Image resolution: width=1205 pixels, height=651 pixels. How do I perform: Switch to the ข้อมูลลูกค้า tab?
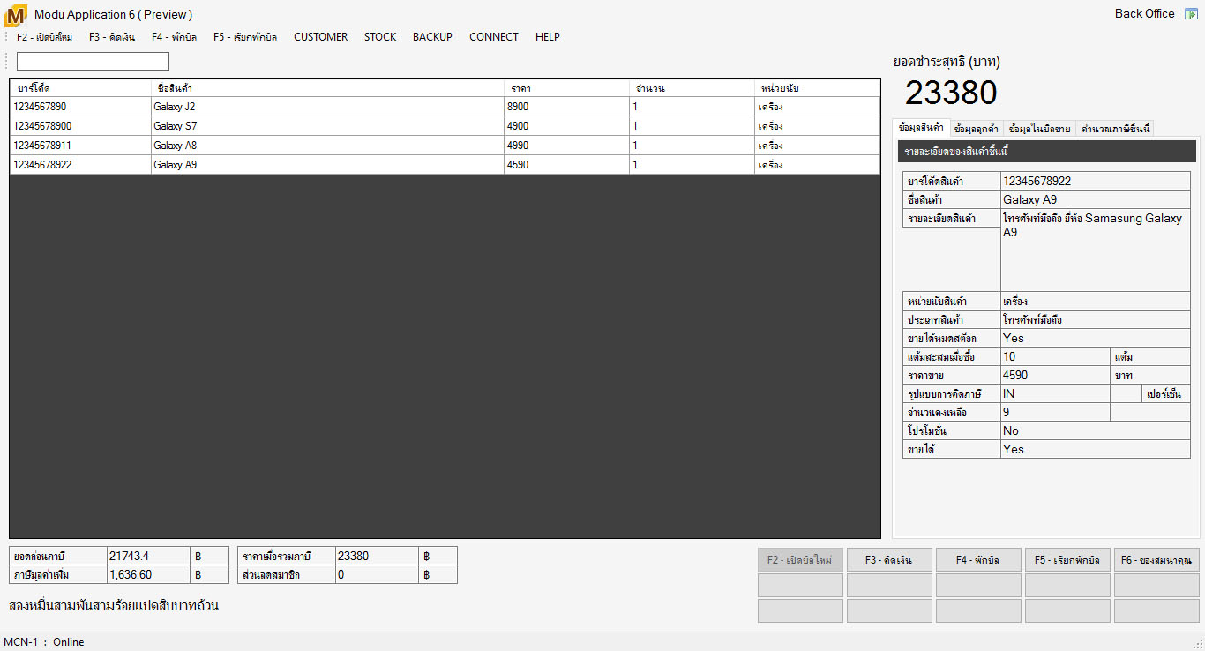point(976,129)
